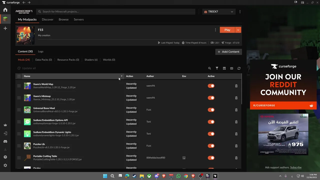Select the Data Packs (0) tab
Screen dimensions: 320x180
coord(43,60)
